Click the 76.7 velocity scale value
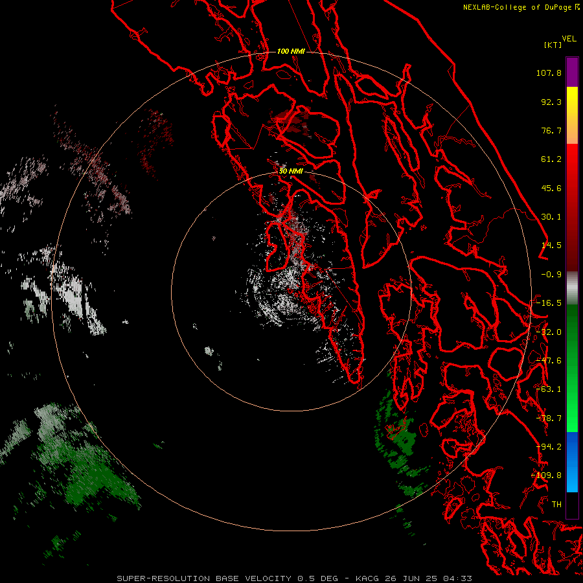The image size is (583, 583). [551, 130]
